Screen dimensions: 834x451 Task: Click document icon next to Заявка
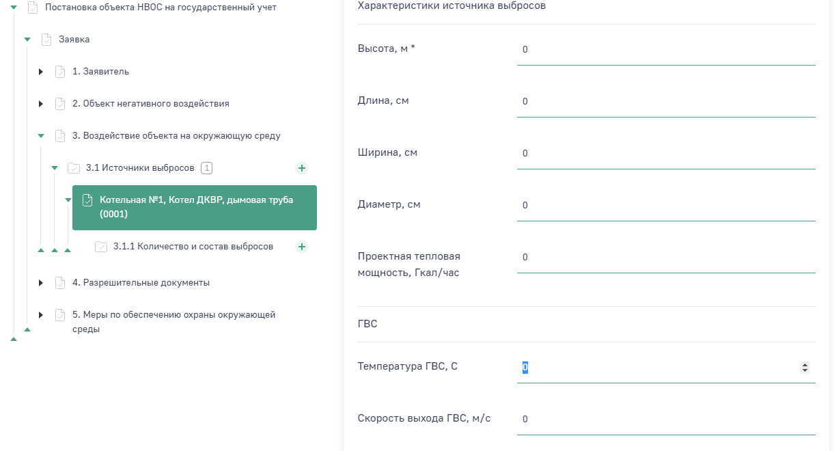[46, 40]
